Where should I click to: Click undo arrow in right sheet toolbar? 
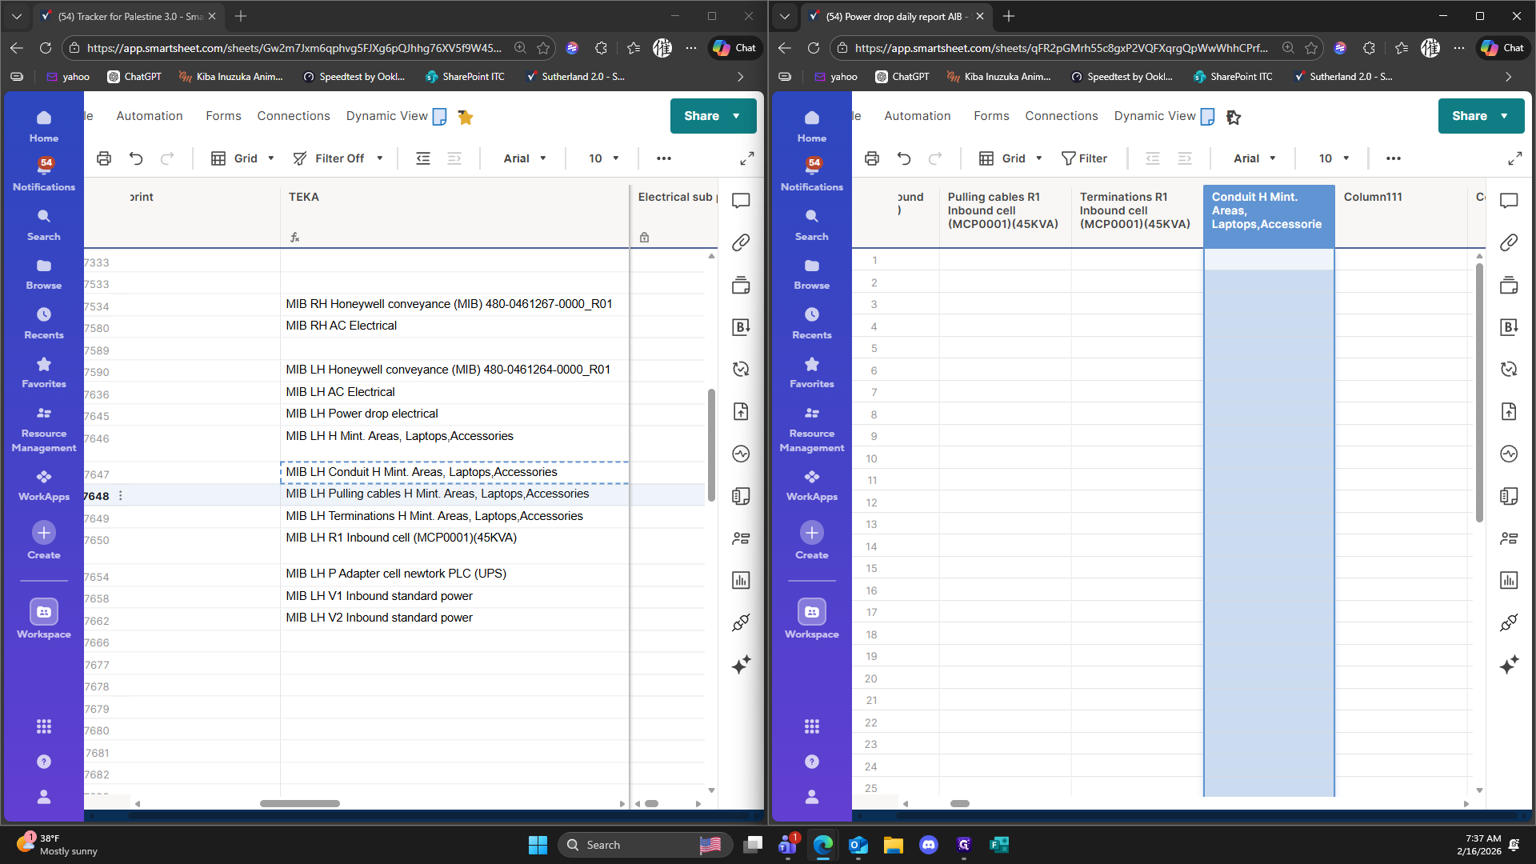[904, 158]
